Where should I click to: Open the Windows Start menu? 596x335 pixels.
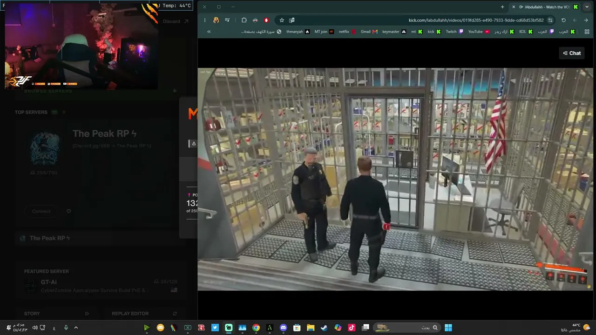448,328
